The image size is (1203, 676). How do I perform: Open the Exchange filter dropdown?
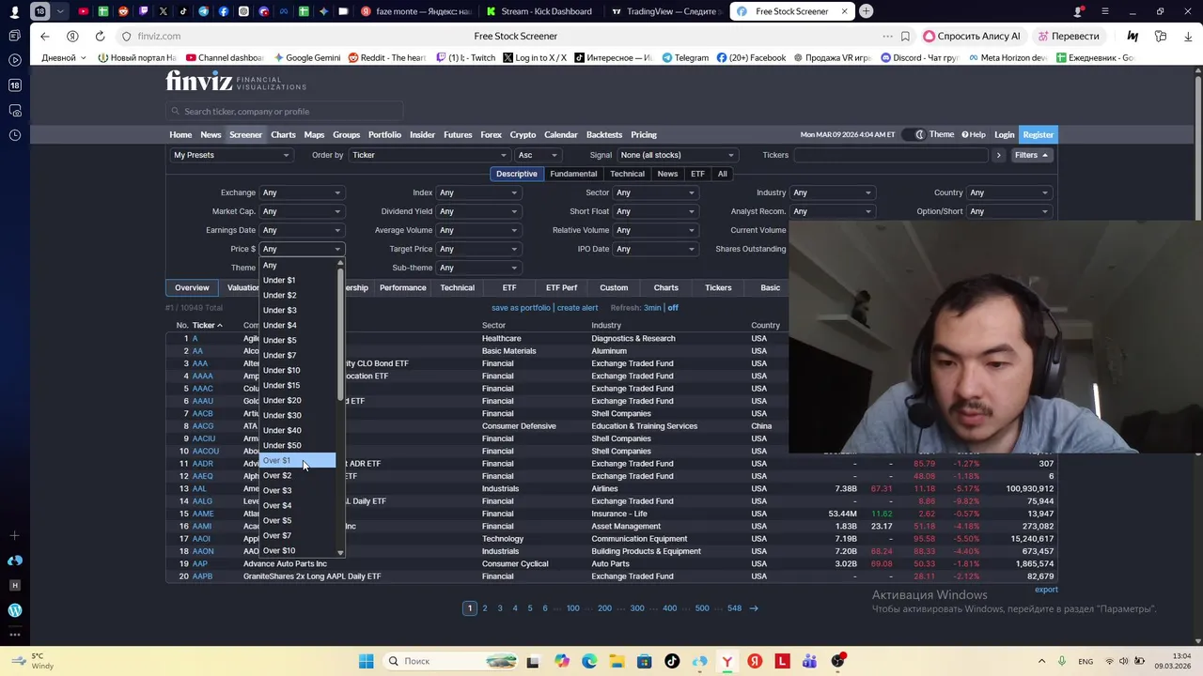[302, 192]
